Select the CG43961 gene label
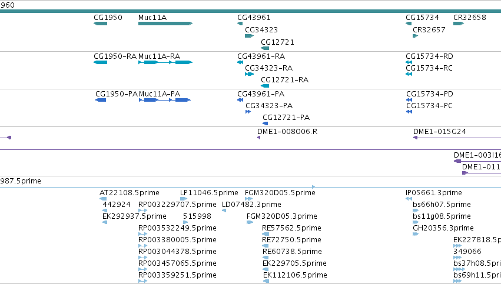This screenshot has width=501, height=284. coord(254,18)
